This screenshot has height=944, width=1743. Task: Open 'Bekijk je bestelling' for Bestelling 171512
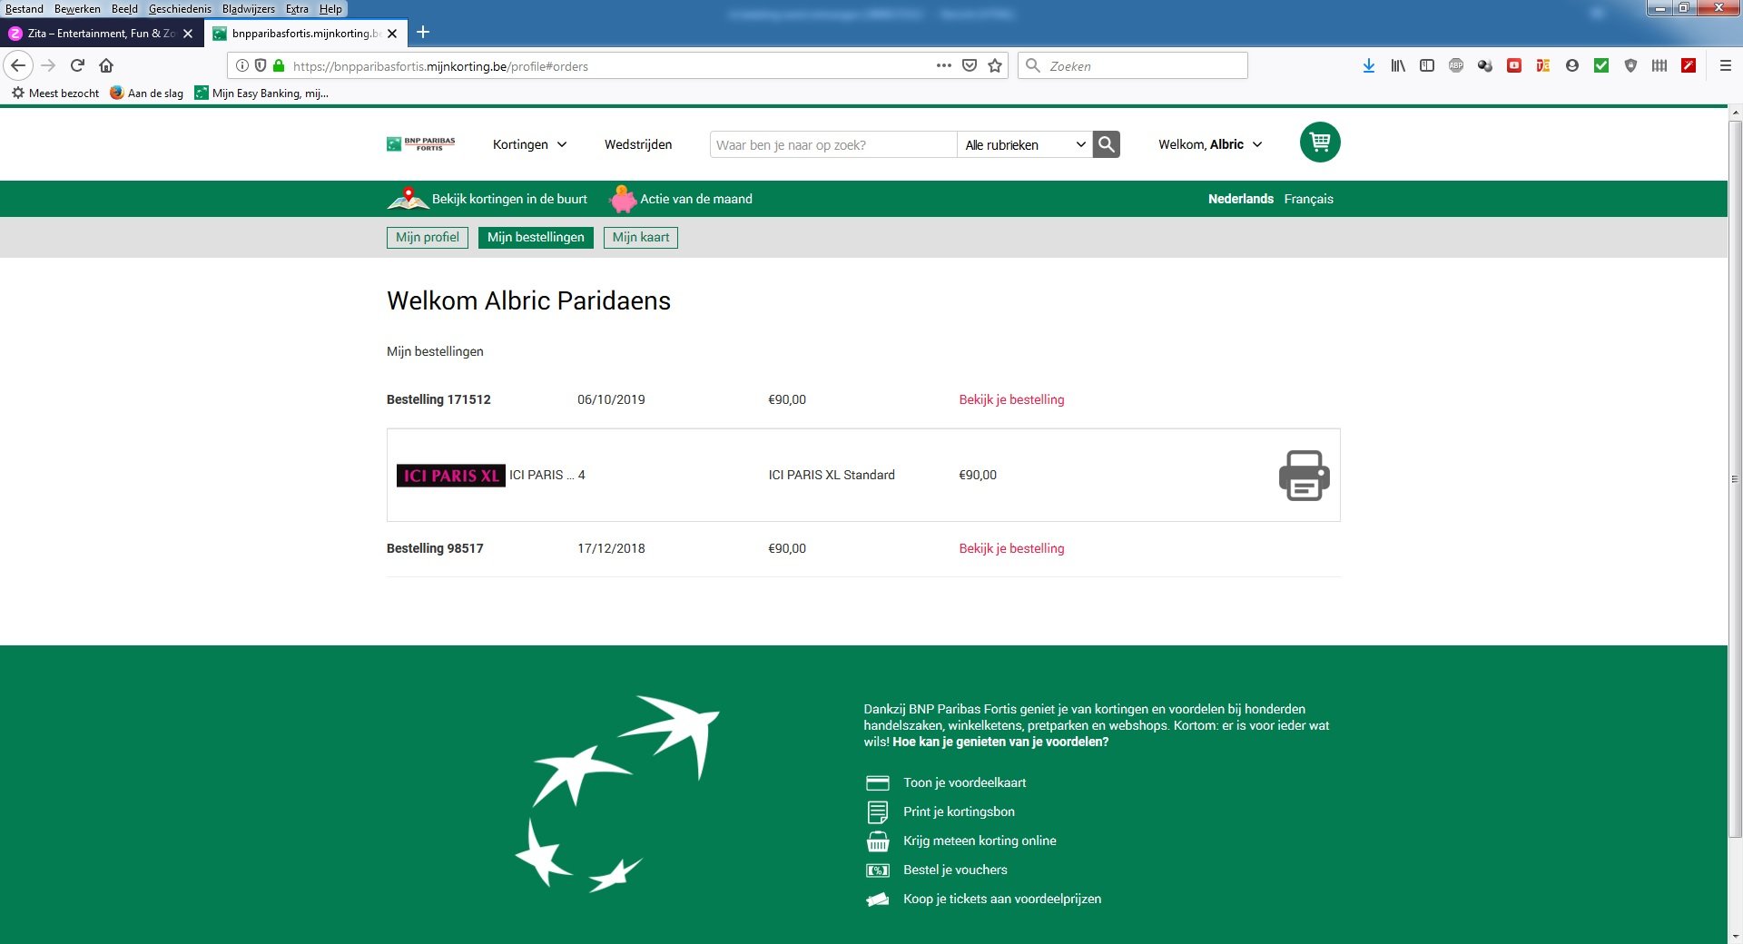click(x=1011, y=399)
